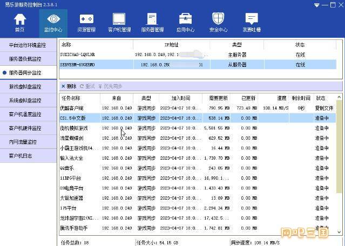Click the server list 状态 column header
345x246 pixels.
coord(300,45)
